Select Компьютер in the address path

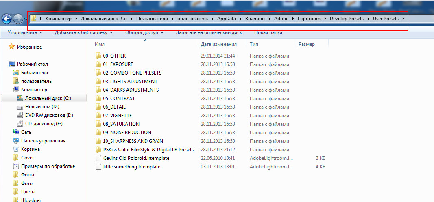(x=59, y=19)
